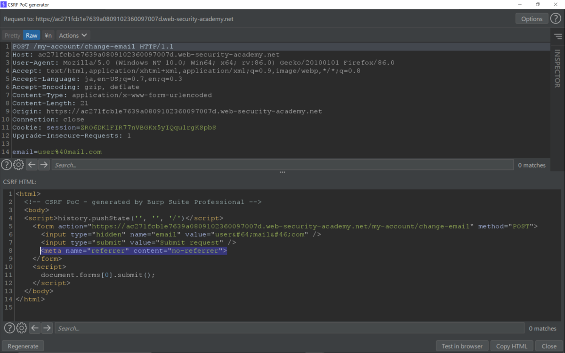
Task: Focus the request search field
Action: 282,165
